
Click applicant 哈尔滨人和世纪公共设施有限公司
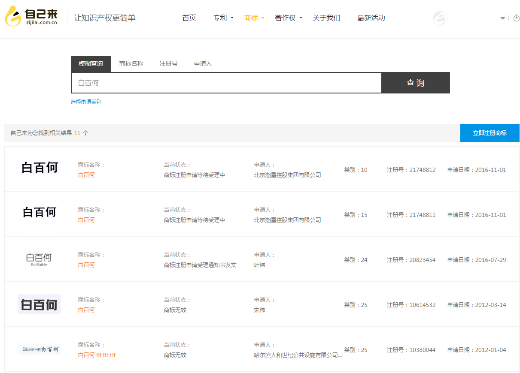click(x=298, y=355)
